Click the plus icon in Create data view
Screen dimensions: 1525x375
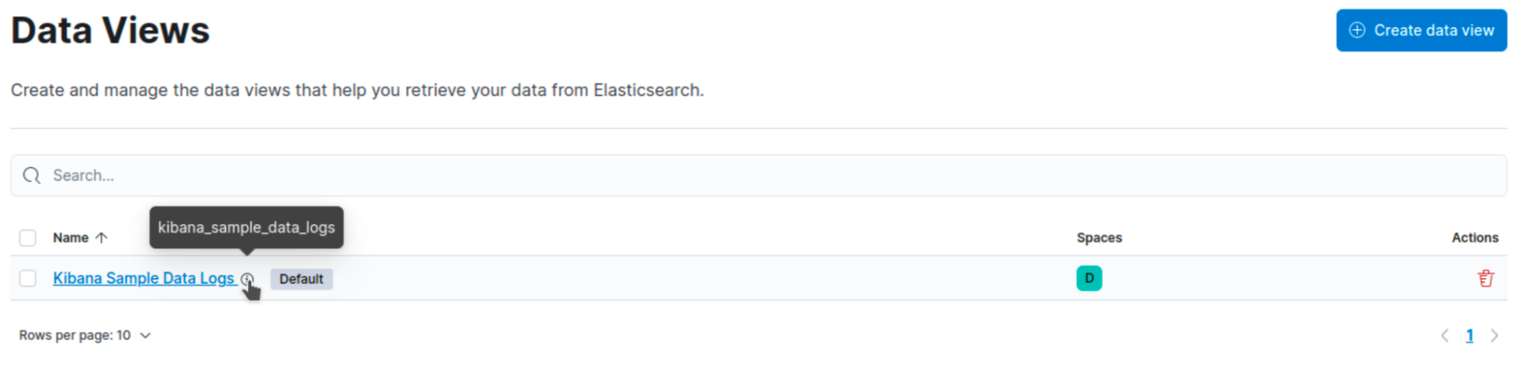[1356, 30]
